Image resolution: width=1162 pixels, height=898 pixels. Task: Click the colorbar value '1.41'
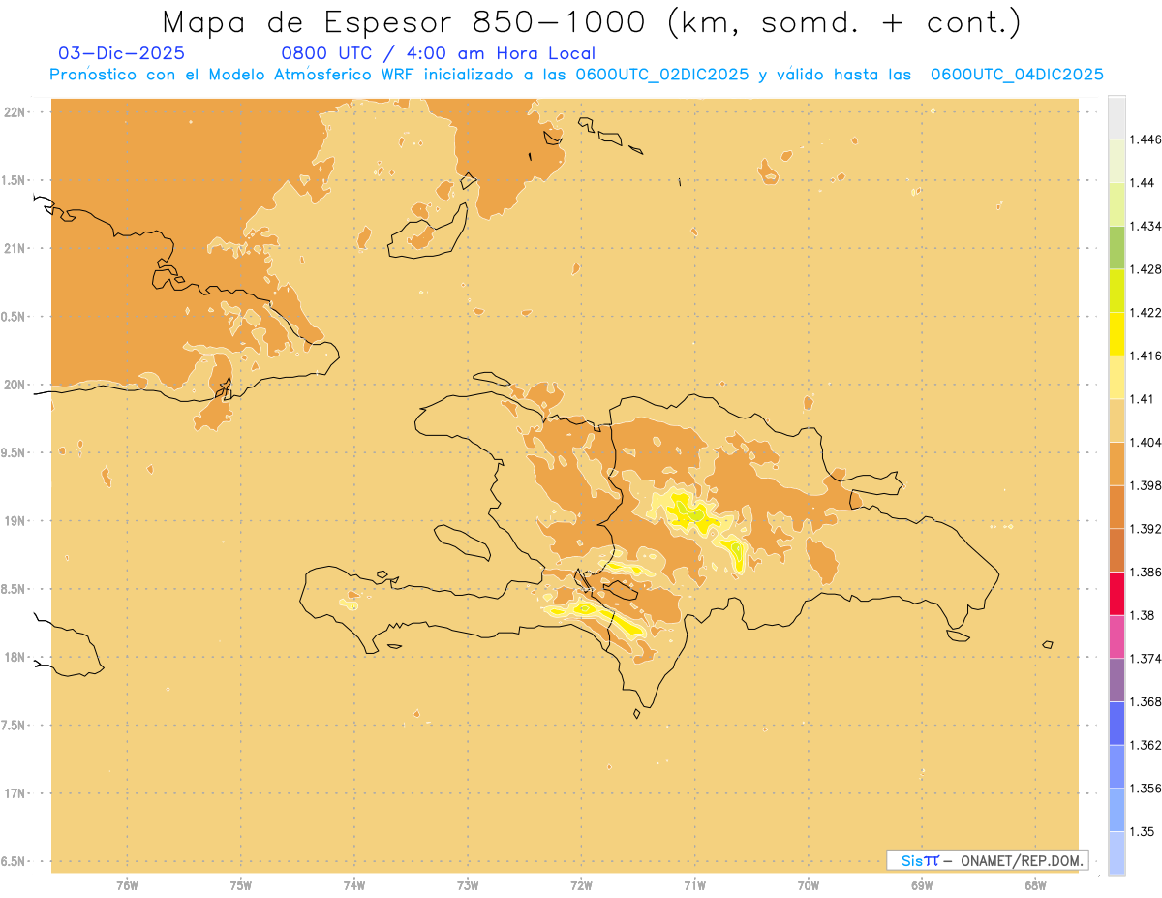(1142, 399)
